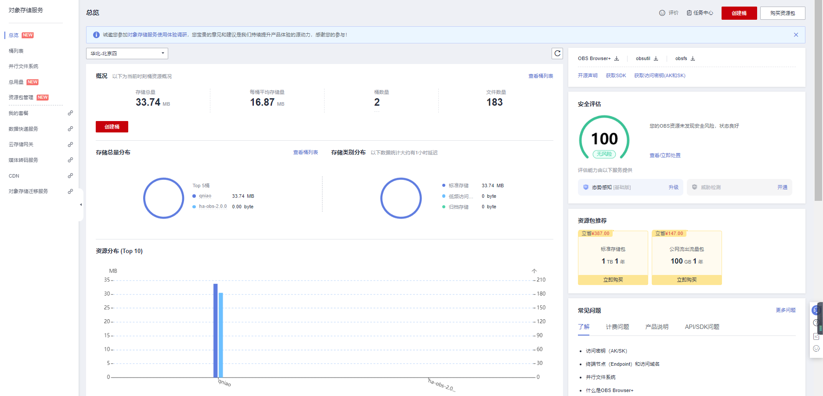Screen dimensions: 823x396
Task: Download obsfs via its download icon
Action: 693,58
